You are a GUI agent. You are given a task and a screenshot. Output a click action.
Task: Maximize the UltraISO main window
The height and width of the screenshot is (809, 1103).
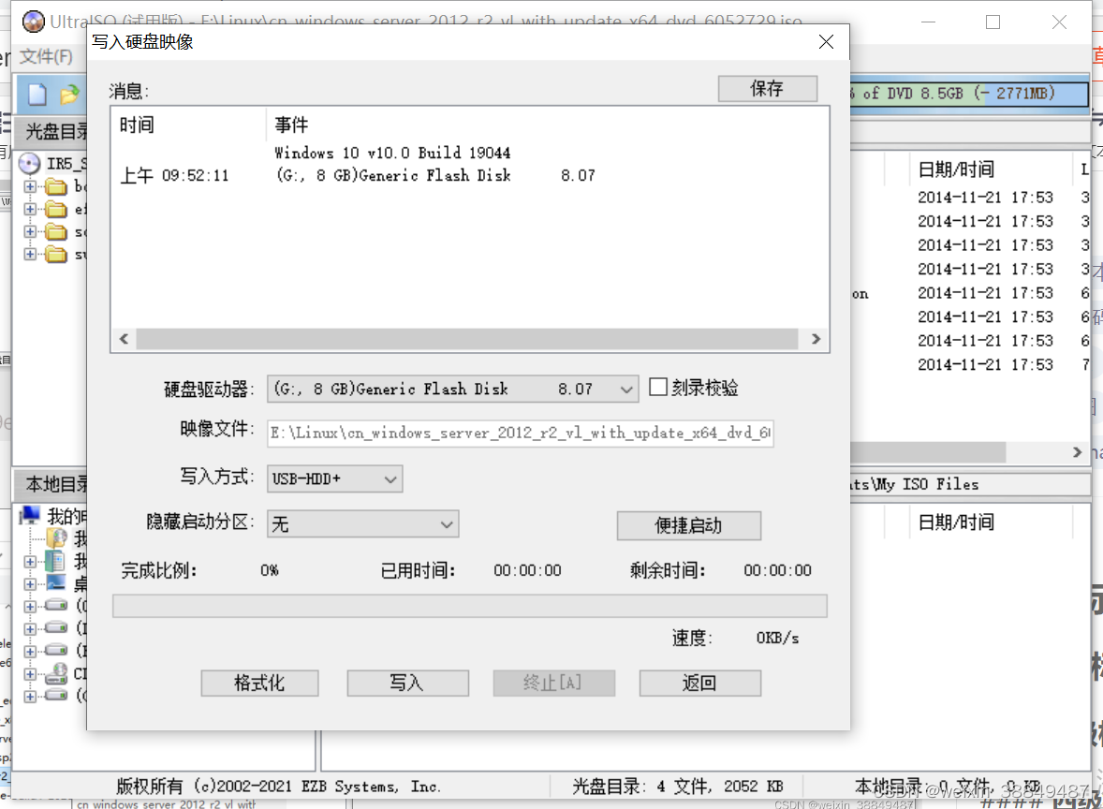993,22
